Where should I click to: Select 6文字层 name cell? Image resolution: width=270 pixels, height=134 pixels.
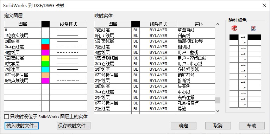[x=23, y=64]
